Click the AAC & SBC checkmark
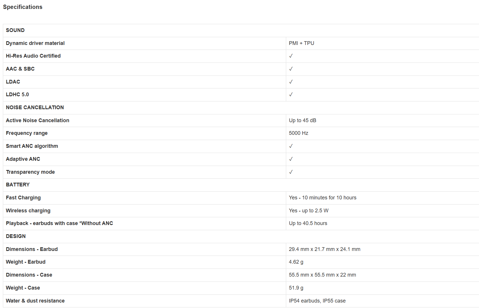This screenshot has height=308, width=479. coord(291,69)
